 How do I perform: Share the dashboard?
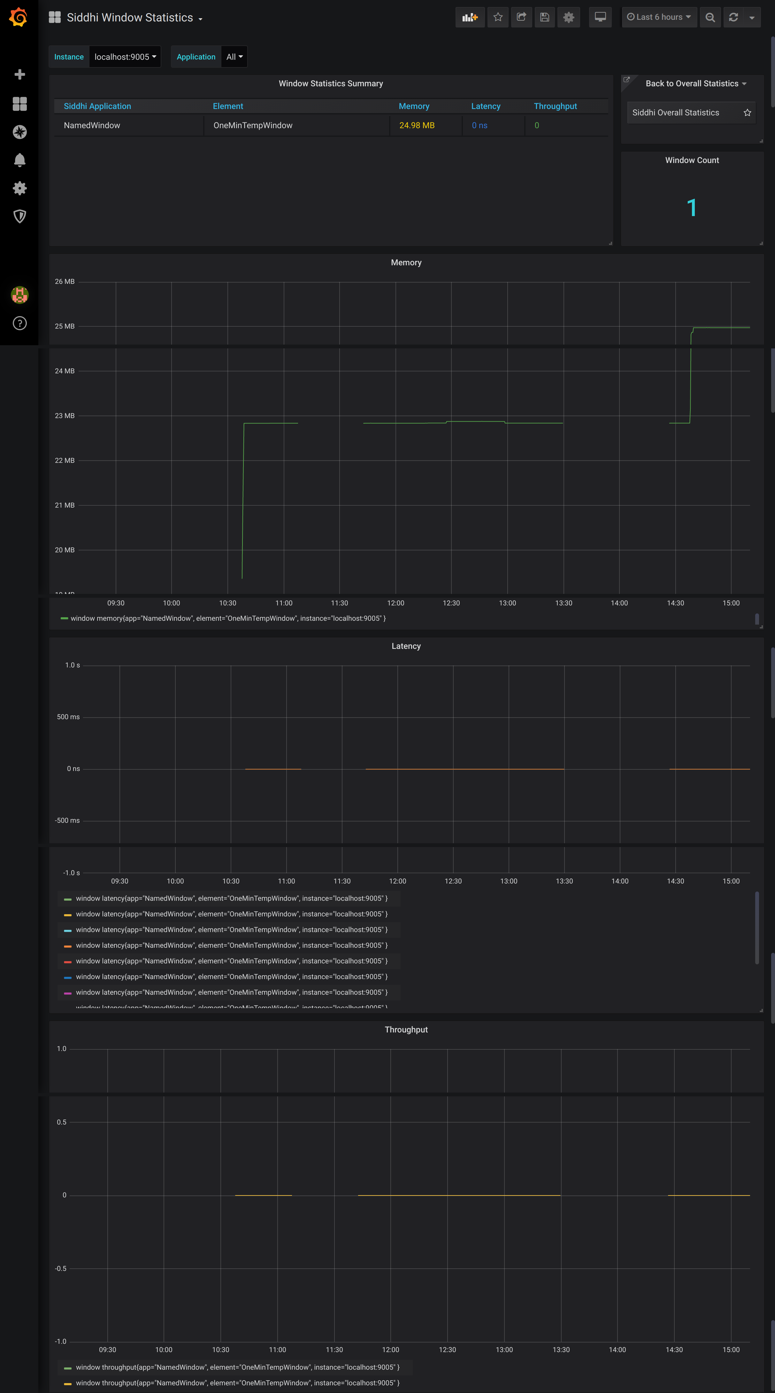[x=521, y=17]
